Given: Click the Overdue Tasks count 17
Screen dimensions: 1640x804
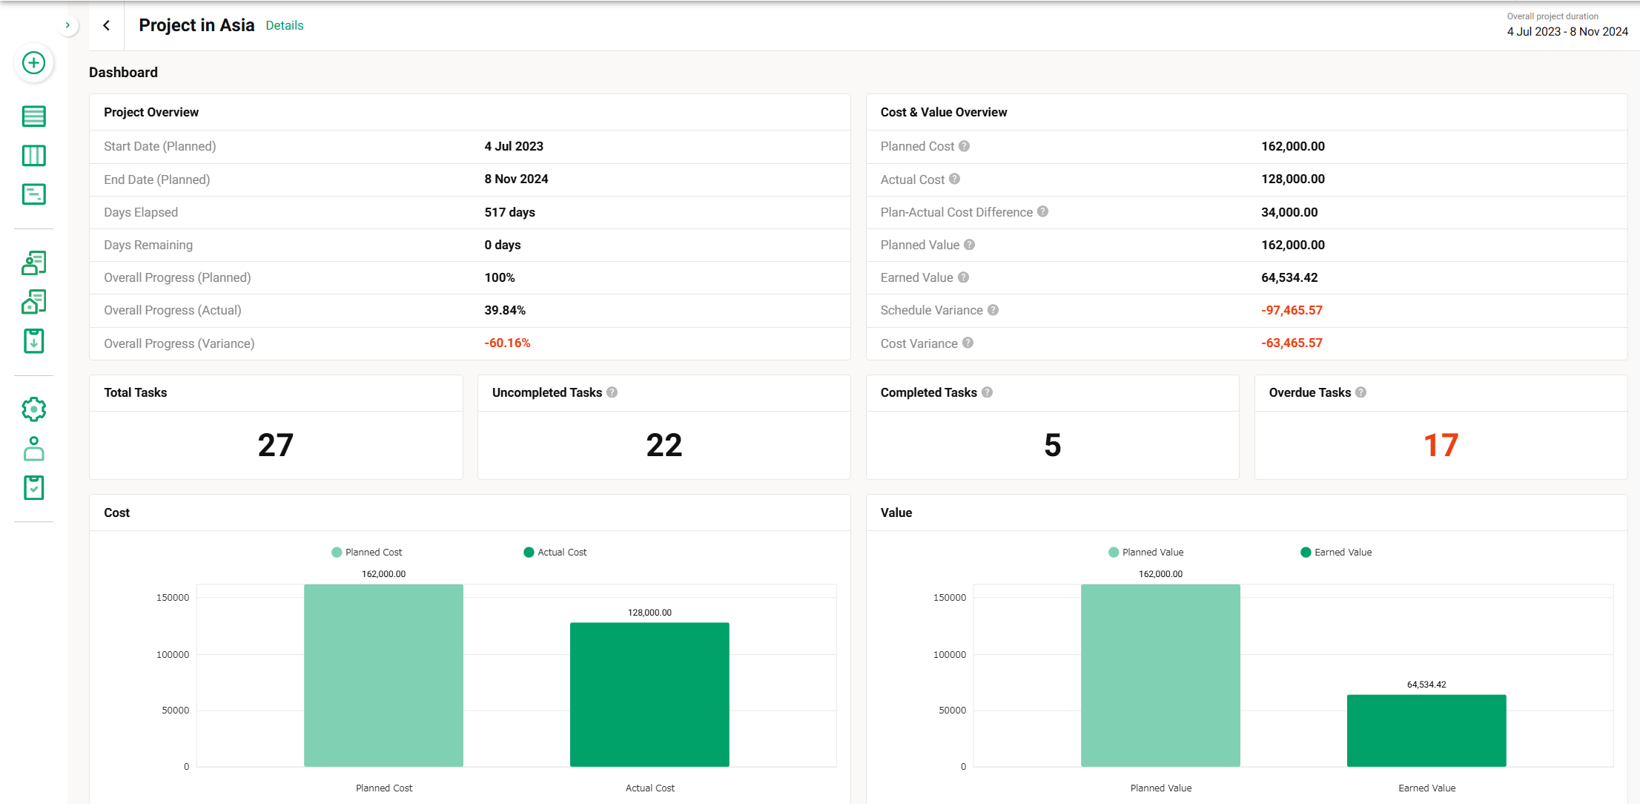Looking at the screenshot, I should (1441, 445).
